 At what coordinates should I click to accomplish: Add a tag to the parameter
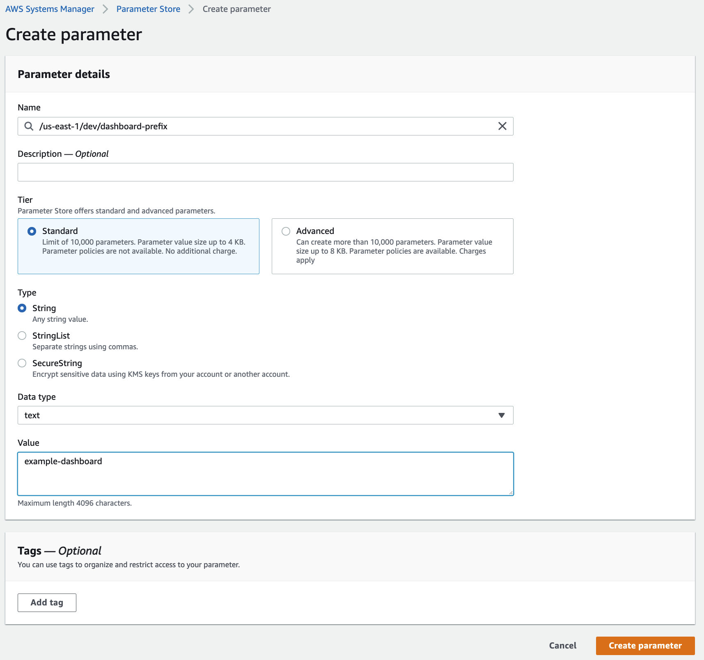46,602
